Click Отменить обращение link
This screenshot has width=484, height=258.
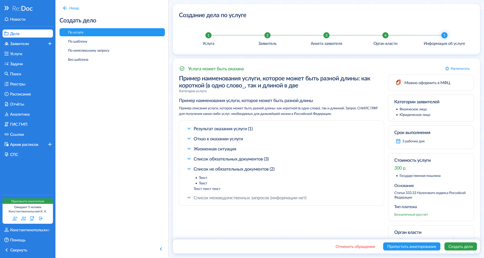coord(355,246)
